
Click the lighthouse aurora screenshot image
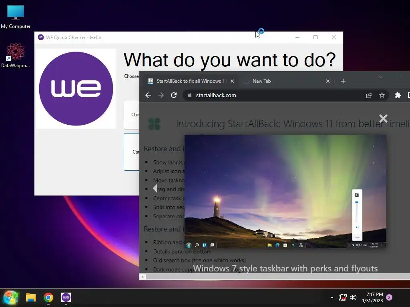click(285, 191)
